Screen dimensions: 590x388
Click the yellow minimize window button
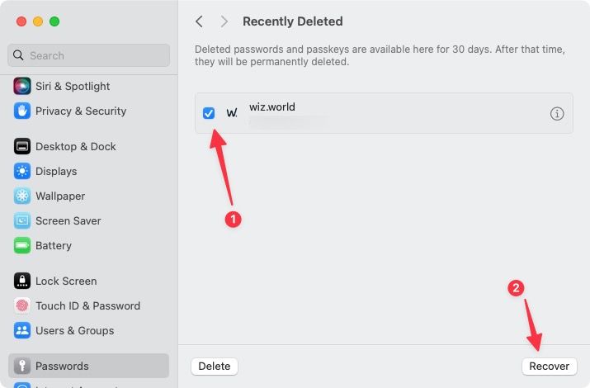[38, 21]
